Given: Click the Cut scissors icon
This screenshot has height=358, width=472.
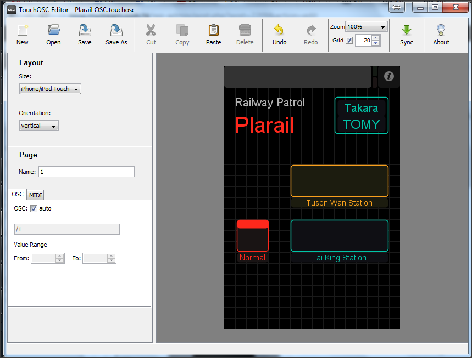Looking at the screenshot, I should click(x=151, y=35).
